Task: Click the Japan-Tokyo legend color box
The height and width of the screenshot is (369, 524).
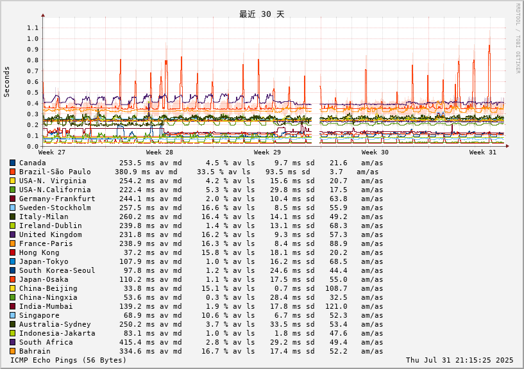Action: click(13, 261)
